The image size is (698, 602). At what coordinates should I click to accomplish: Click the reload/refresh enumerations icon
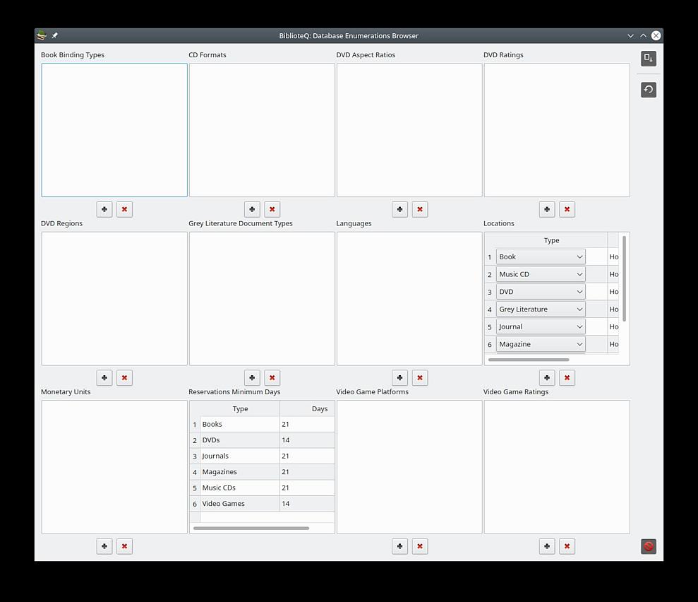click(x=649, y=90)
